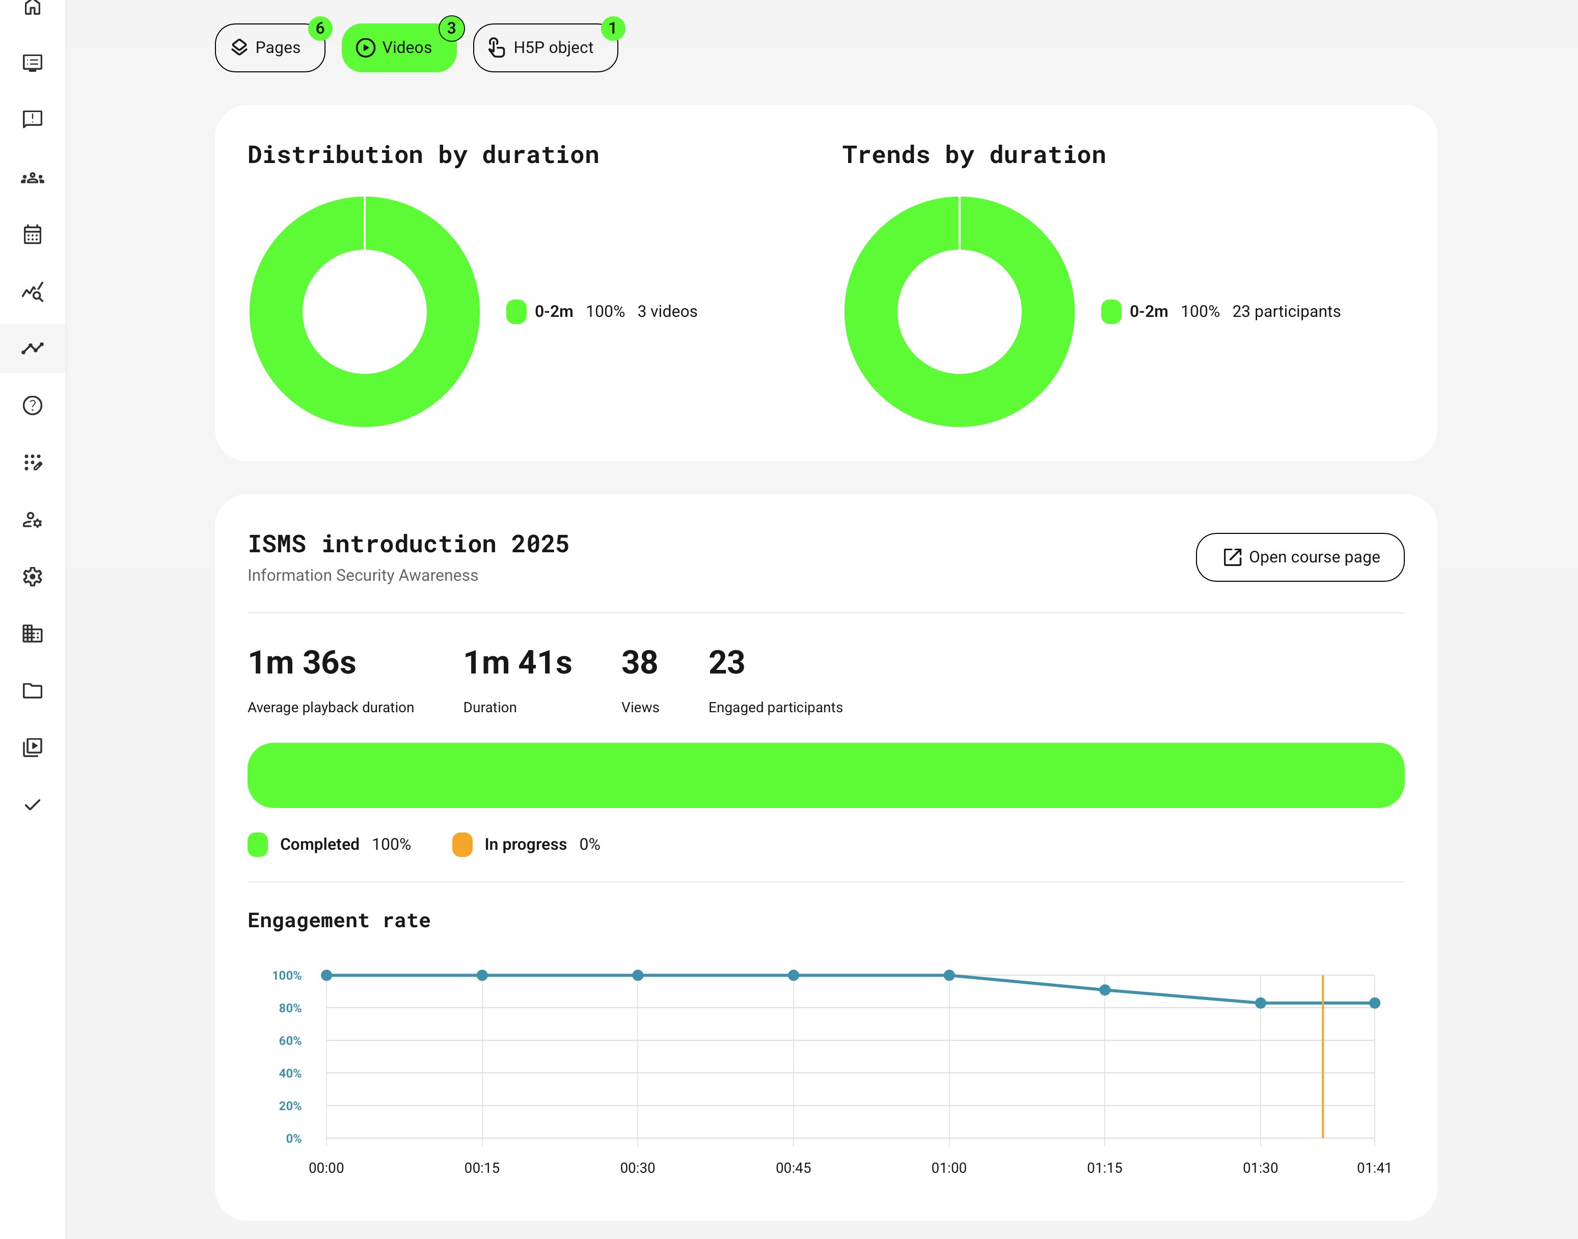Viewport: 1578px width, 1239px height.
Task: Open the news board sidebar icon
Action: [x=33, y=63]
